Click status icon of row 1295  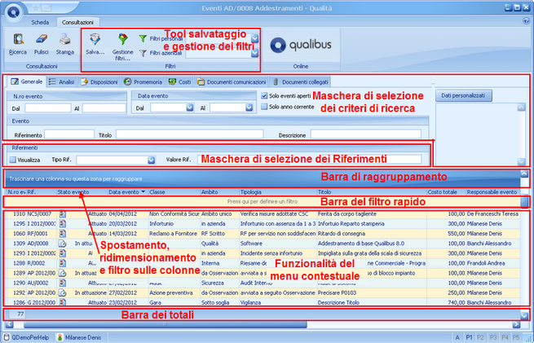tap(62, 224)
